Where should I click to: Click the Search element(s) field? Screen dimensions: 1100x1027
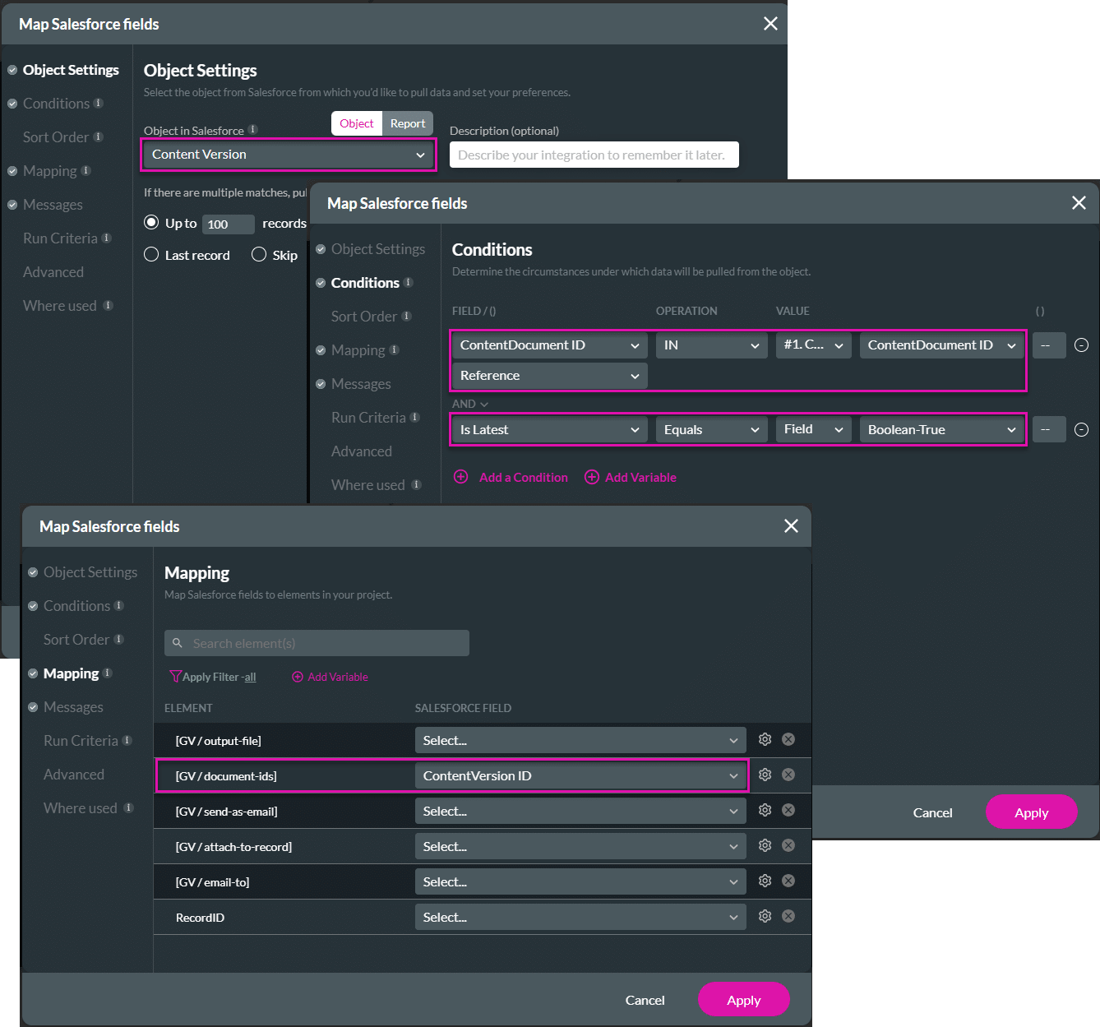pos(317,643)
